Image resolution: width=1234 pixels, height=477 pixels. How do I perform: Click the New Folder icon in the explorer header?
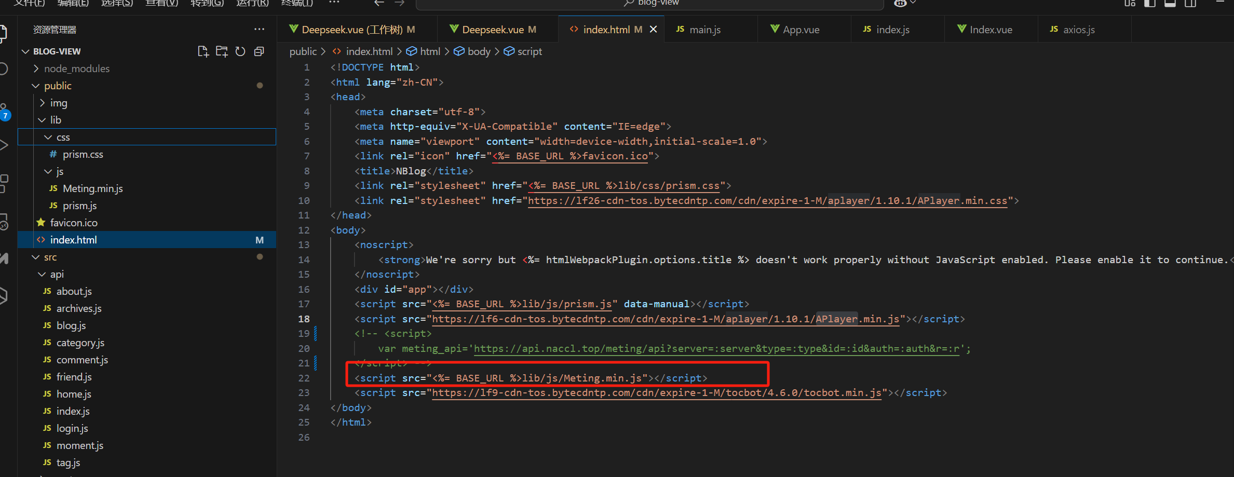[x=222, y=51]
